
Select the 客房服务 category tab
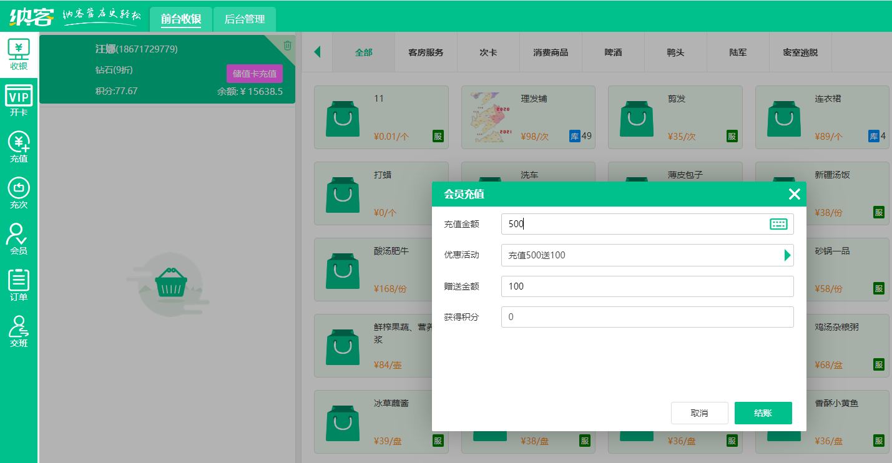tap(426, 52)
